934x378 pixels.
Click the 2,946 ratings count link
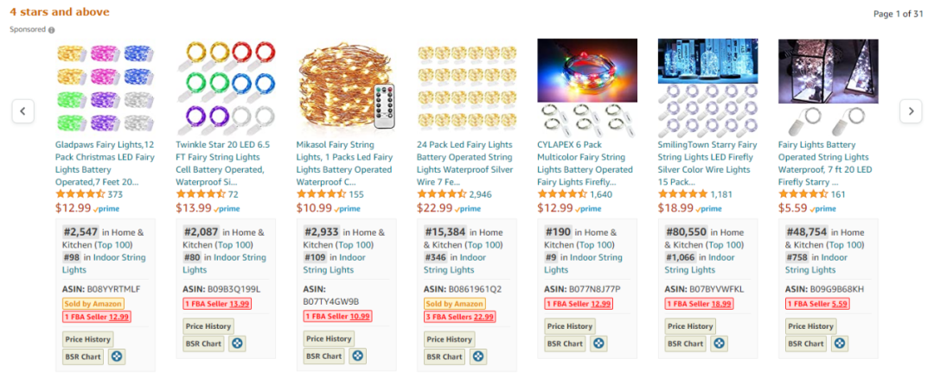[x=481, y=194]
